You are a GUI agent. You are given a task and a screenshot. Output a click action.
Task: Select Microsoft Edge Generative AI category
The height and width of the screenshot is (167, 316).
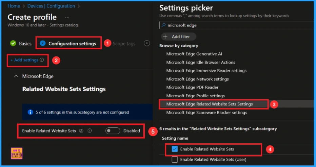pyautogui.click(x=194, y=54)
